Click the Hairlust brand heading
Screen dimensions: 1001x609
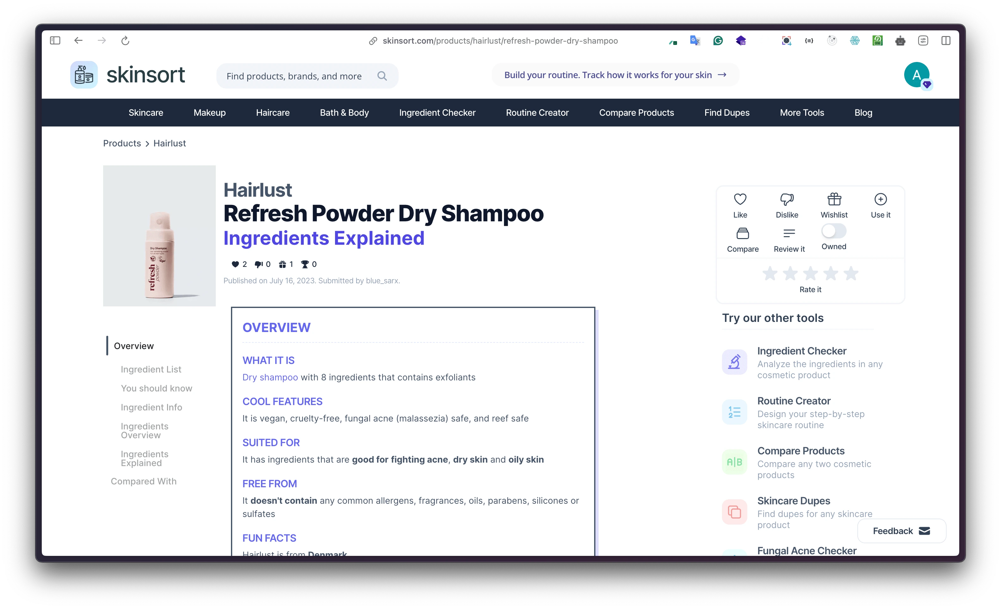tap(258, 190)
